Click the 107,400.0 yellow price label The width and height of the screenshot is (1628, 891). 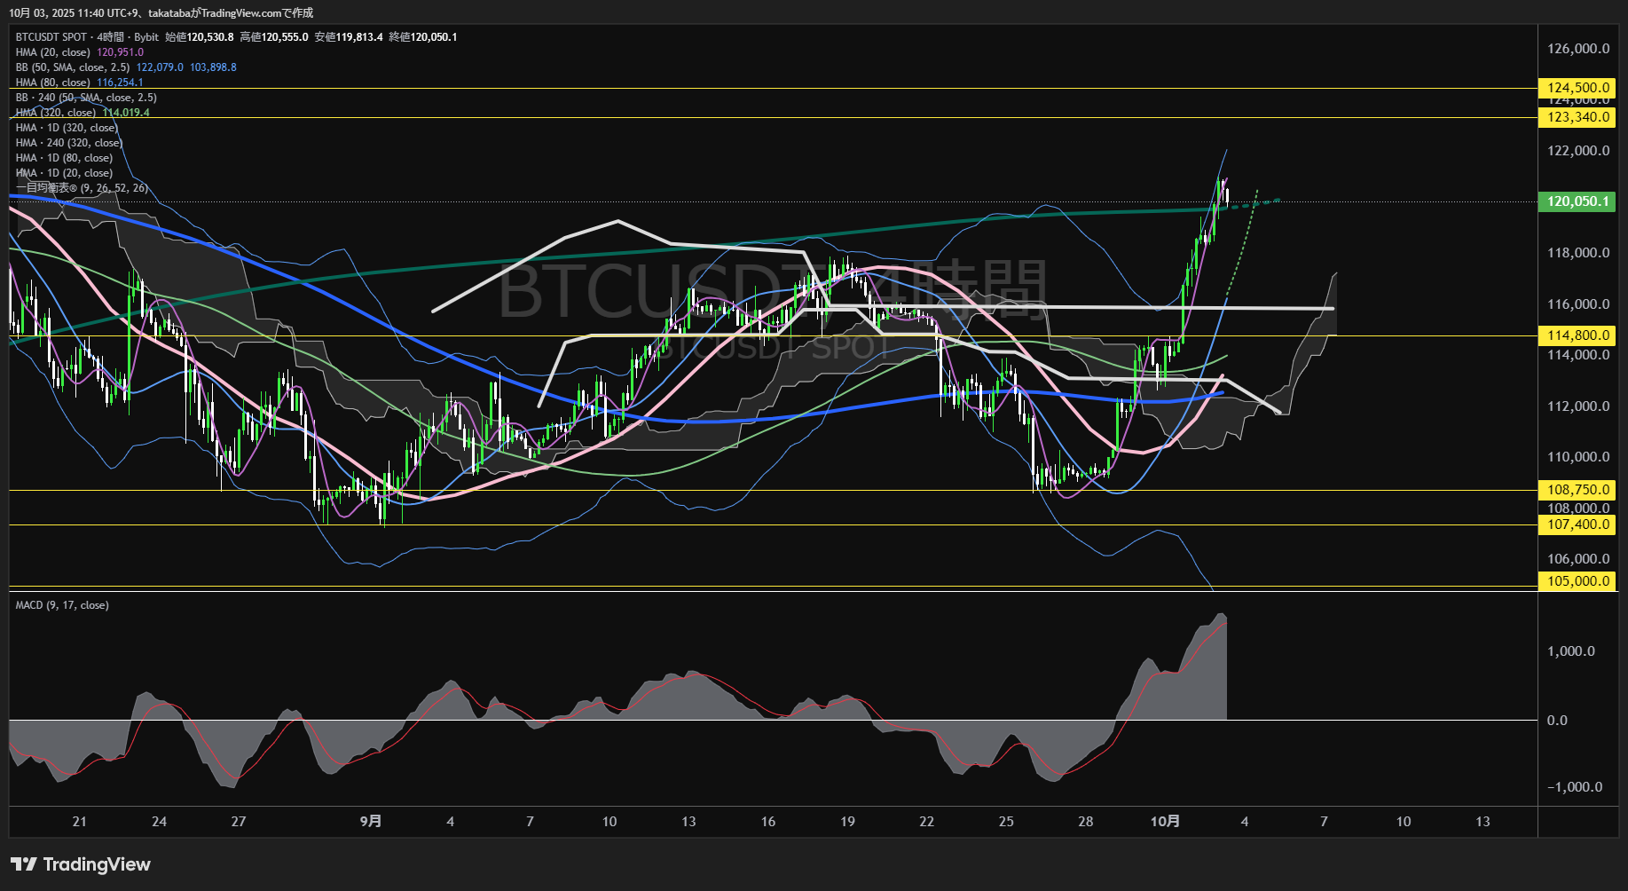(1577, 524)
